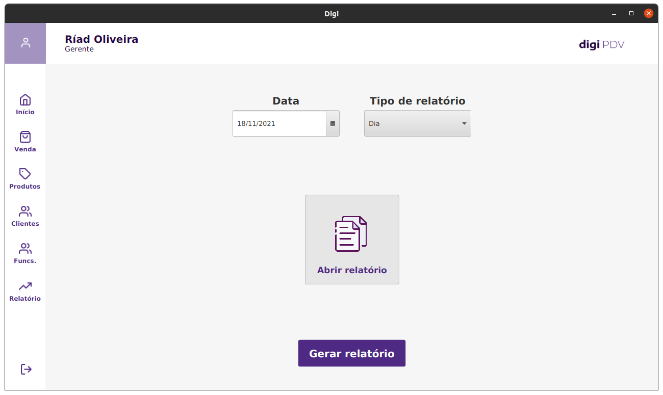Expand the Tipo de relatório dropdown
Image resolution: width=663 pixels, height=395 pixels.
point(418,123)
